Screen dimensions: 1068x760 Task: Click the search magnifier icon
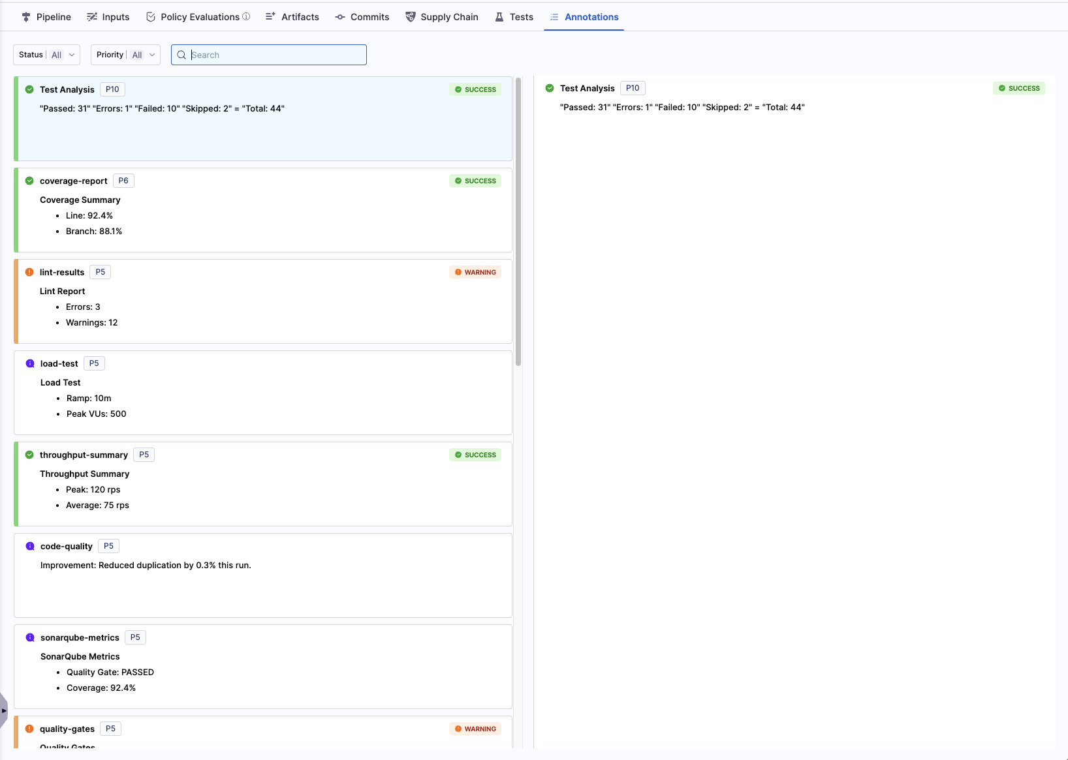pyautogui.click(x=181, y=55)
